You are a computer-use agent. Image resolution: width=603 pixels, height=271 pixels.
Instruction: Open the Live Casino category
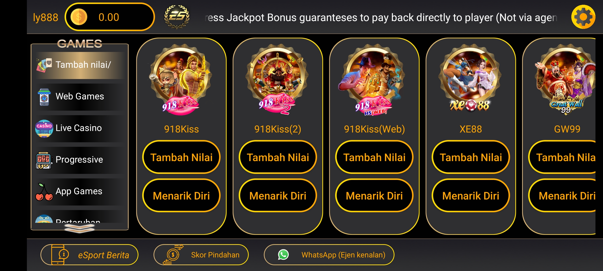80,128
